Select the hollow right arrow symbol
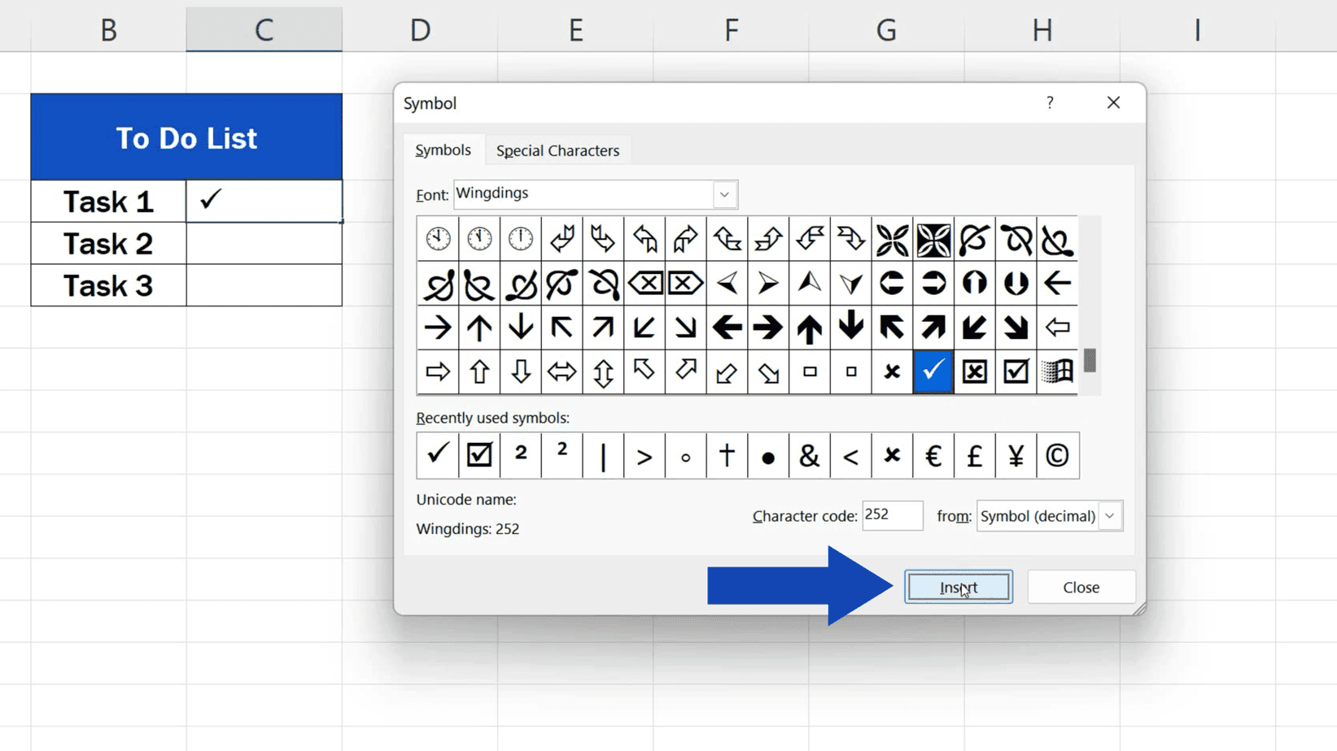The width and height of the screenshot is (1337, 751). [438, 371]
